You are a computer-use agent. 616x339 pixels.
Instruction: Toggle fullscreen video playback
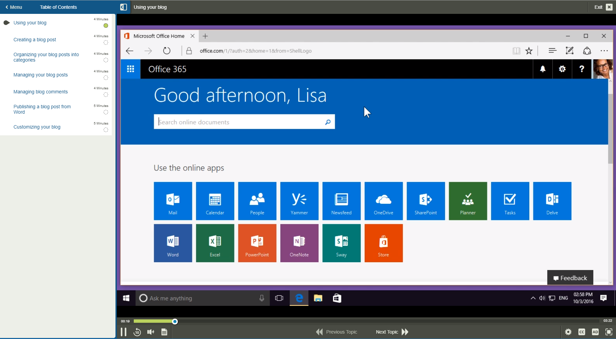[608, 332]
